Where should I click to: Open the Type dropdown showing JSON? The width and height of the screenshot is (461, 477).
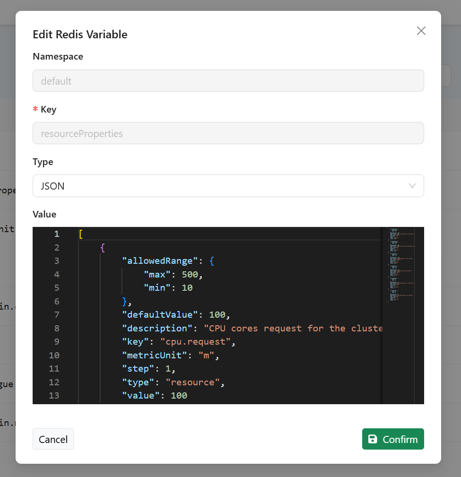click(228, 186)
